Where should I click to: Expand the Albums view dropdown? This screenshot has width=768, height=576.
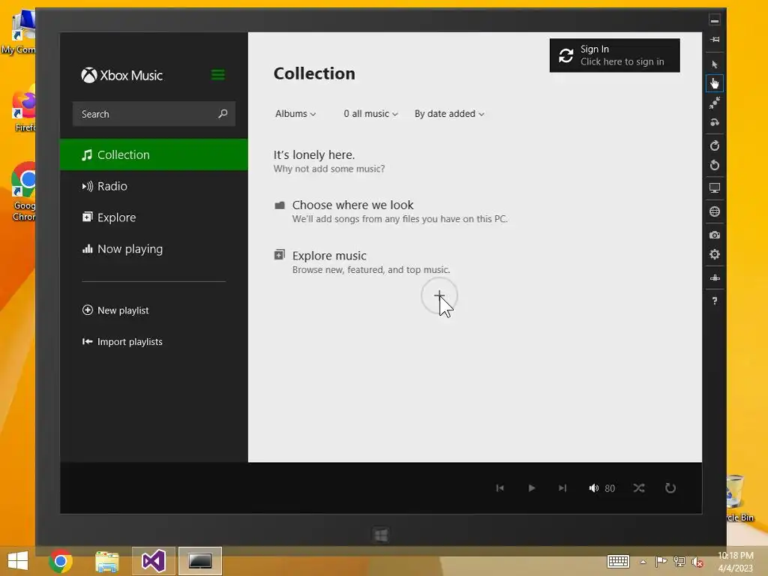[x=295, y=114]
